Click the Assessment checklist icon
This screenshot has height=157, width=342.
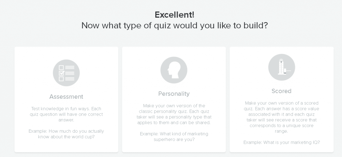click(66, 73)
